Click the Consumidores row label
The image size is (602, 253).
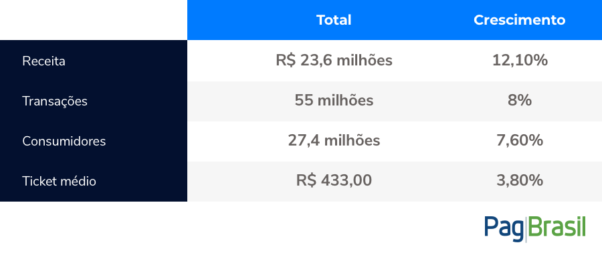(x=64, y=141)
